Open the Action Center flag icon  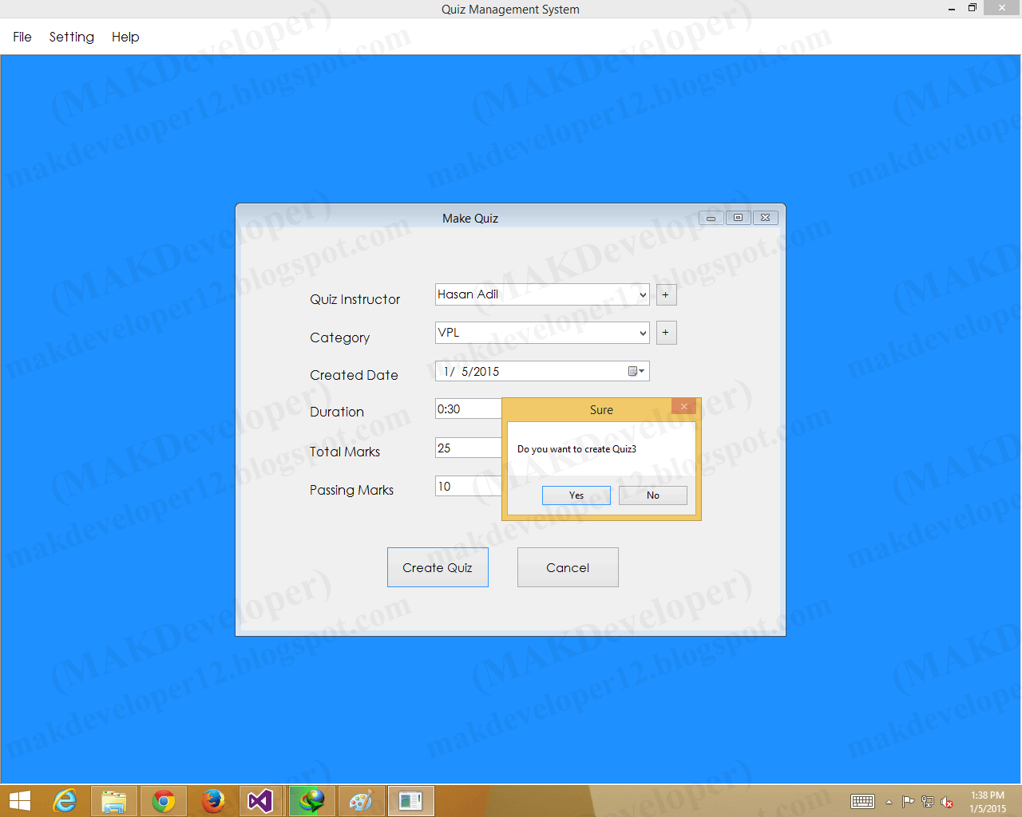click(x=908, y=802)
